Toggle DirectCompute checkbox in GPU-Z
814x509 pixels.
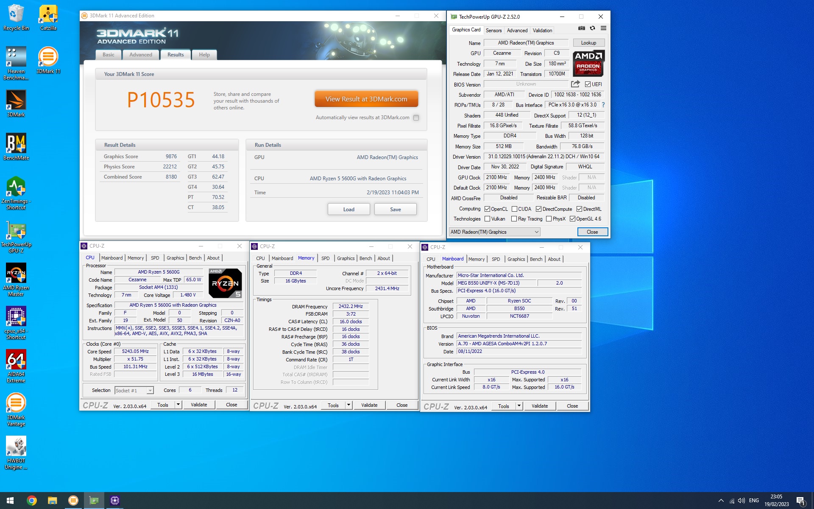point(538,209)
